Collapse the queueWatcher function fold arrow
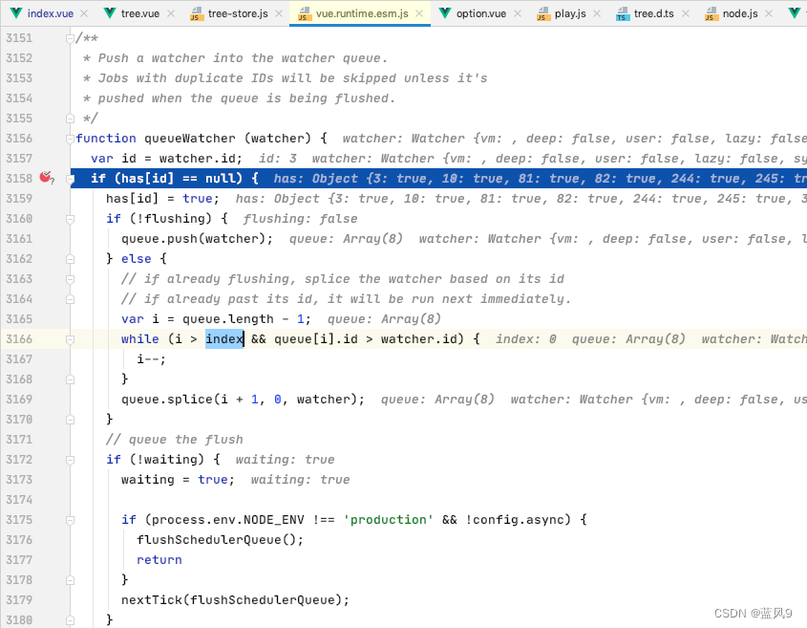The image size is (807, 628). [x=69, y=138]
